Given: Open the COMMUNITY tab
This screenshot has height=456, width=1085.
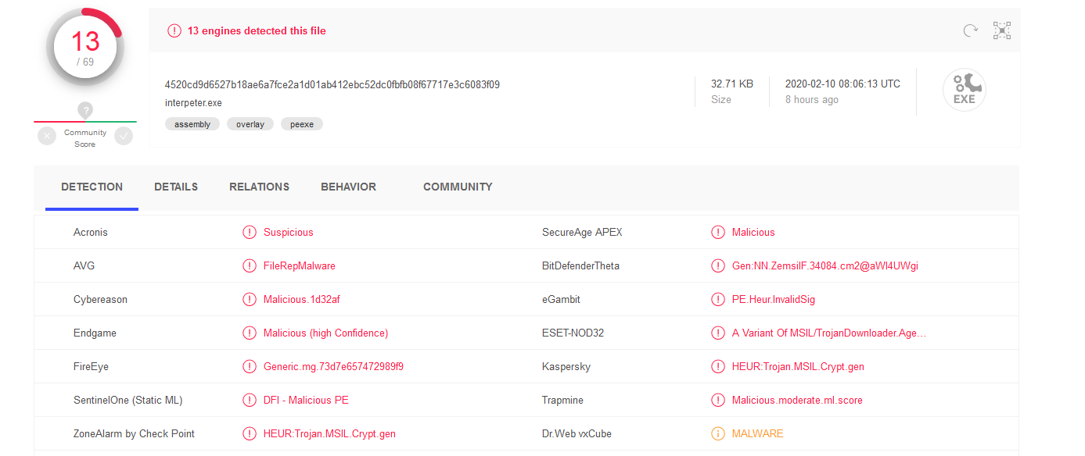Looking at the screenshot, I should [458, 187].
